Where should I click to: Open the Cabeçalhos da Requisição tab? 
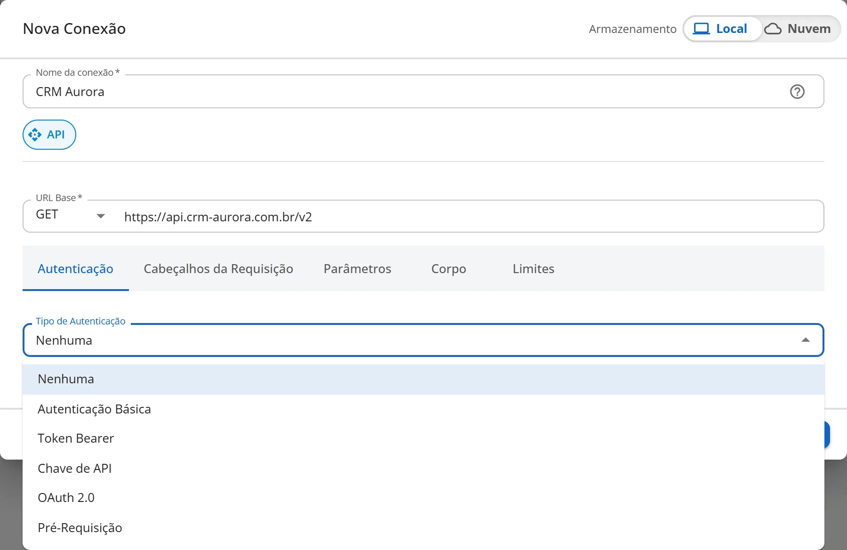tap(218, 269)
